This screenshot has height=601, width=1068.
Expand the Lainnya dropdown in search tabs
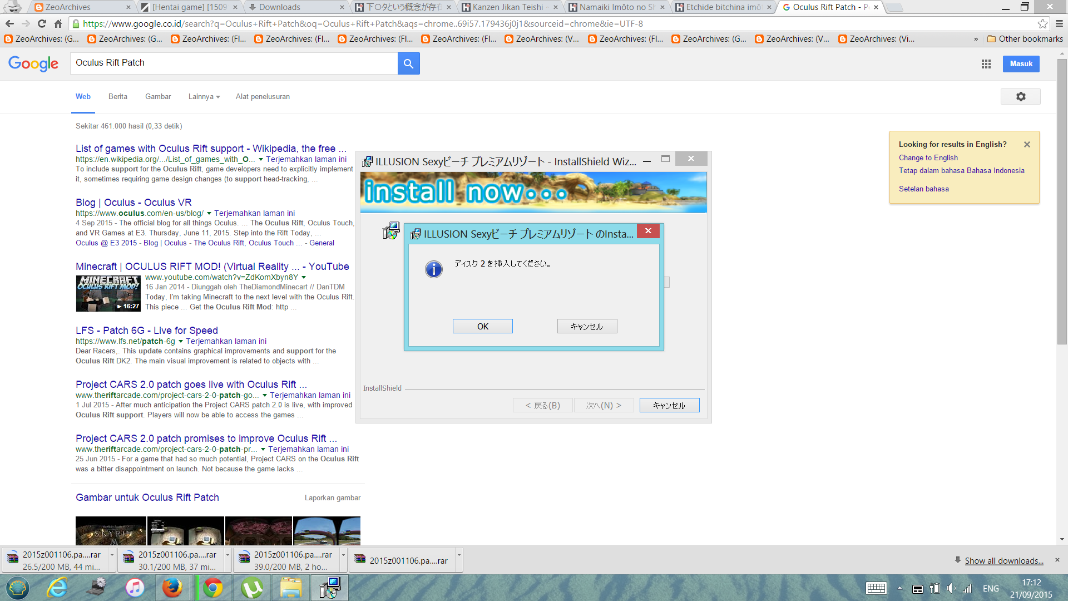coord(204,96)
